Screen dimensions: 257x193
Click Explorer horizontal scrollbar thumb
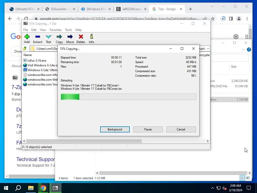click(173, 173)
